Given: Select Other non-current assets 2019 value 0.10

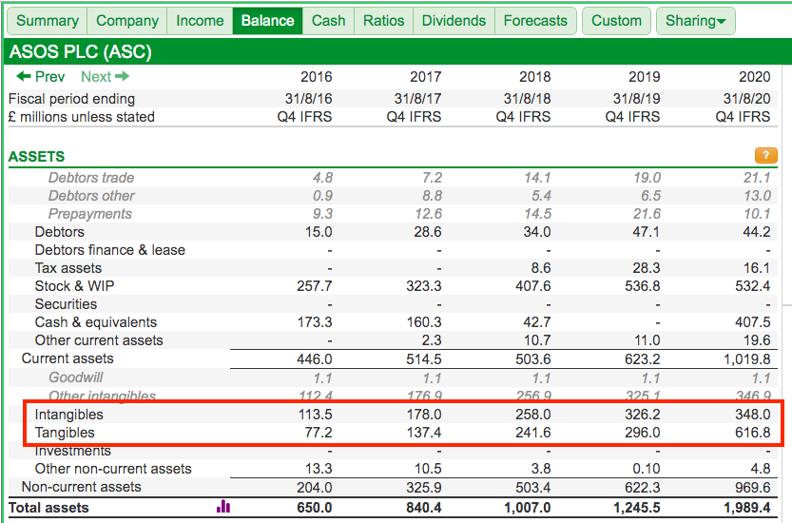Looking at the screenshot, I should pyautogui.click(x=647, y=469).
